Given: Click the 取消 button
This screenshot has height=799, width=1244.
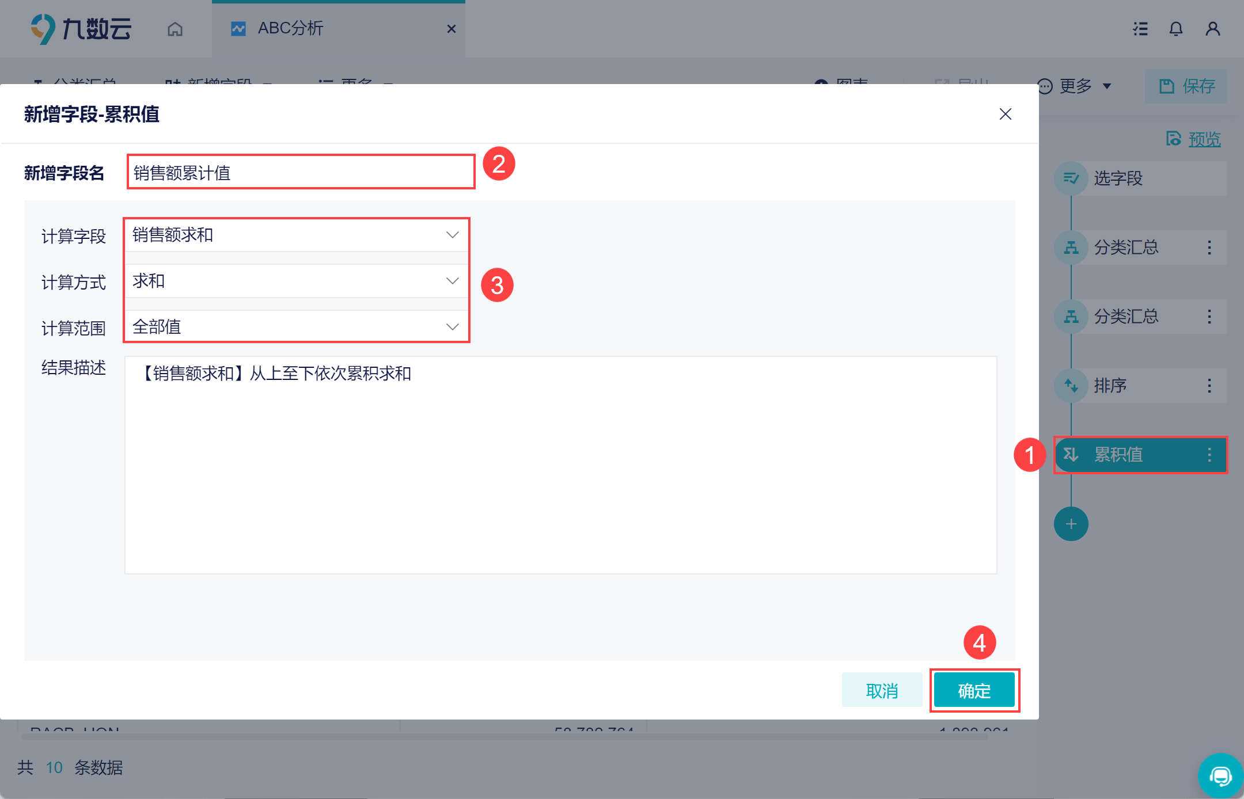Looking at the screenshot, I should [882, 690].
